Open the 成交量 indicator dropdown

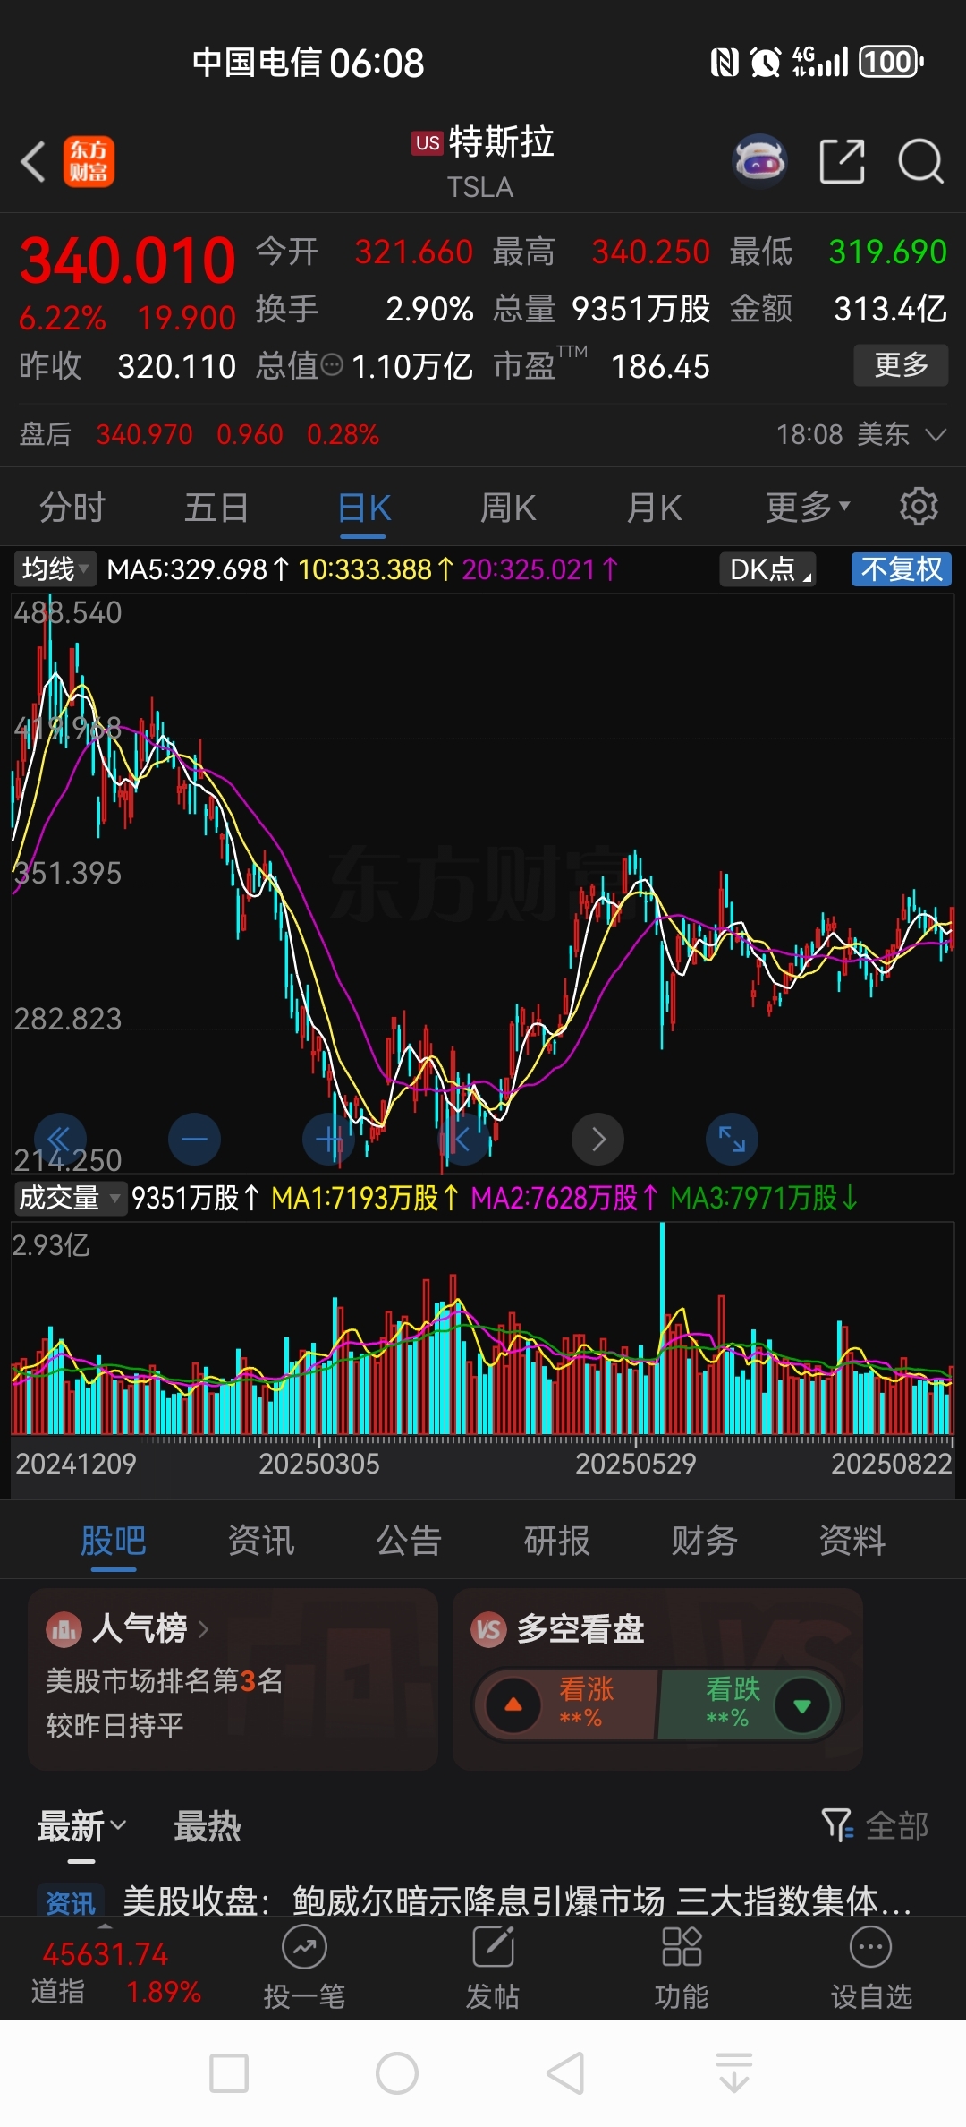[71, 1198]
